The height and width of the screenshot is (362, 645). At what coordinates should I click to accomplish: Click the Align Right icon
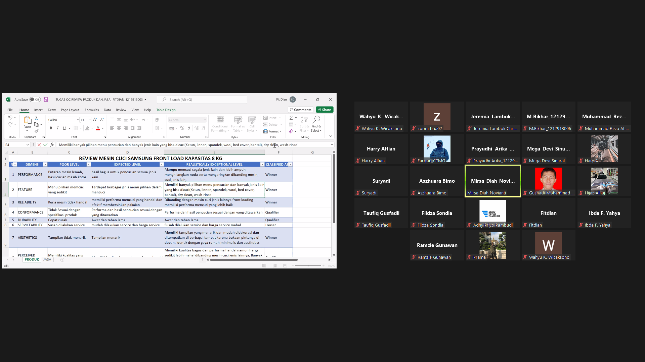[126, 128]
